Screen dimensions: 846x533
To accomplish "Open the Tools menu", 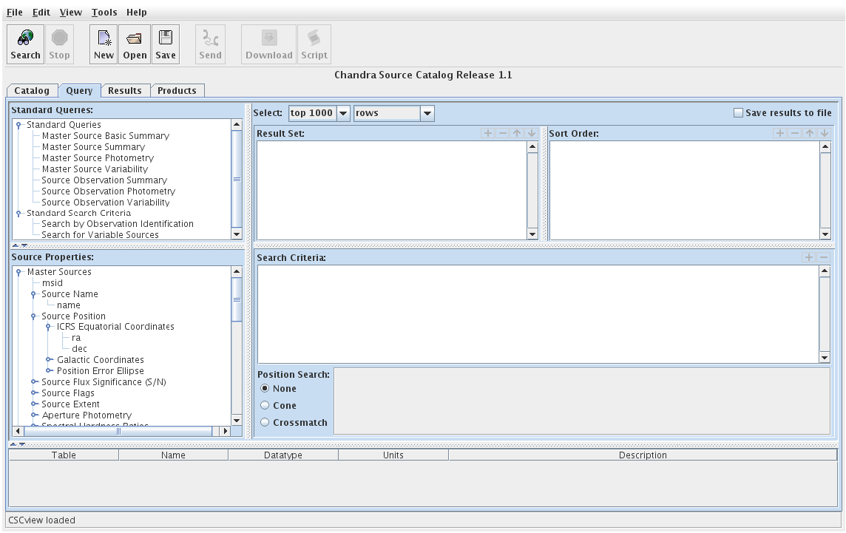I will (104, 13).
